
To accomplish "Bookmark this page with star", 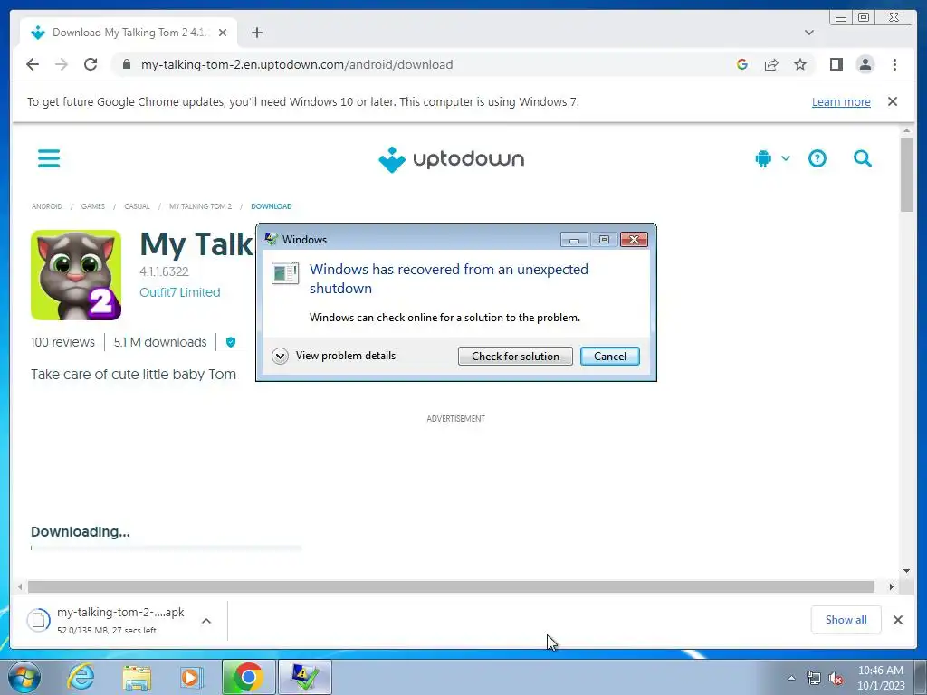I will coord(800,64).
